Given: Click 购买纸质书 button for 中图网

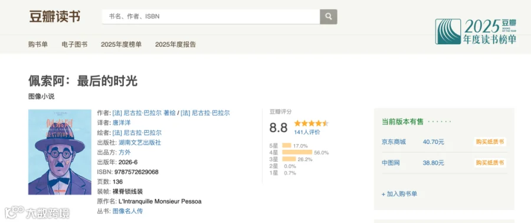Looking at the screenshot, I should point(490,163).
